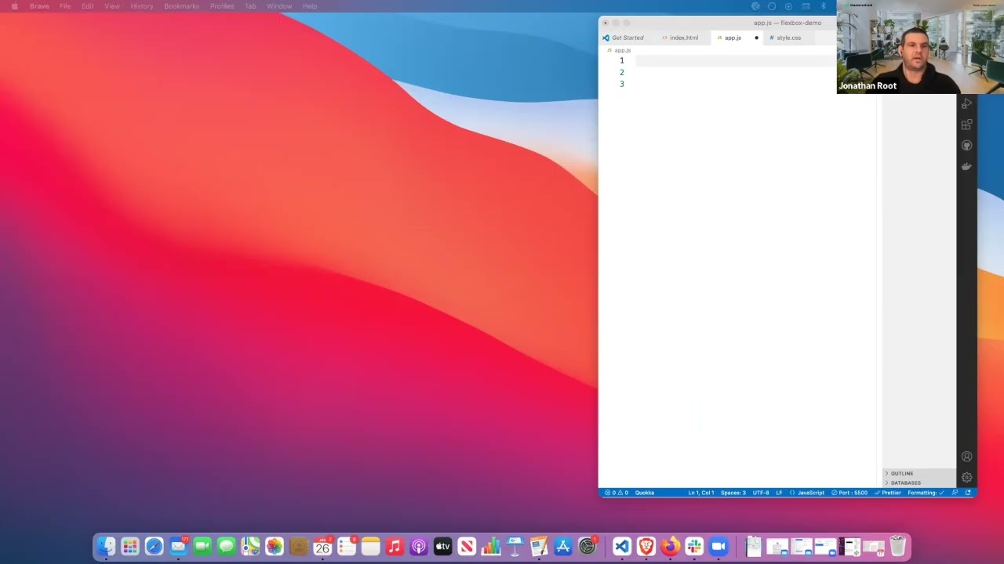Open the Docker panel in activity bar
The image size is (1004, 564).
click(x=967, y=166)
